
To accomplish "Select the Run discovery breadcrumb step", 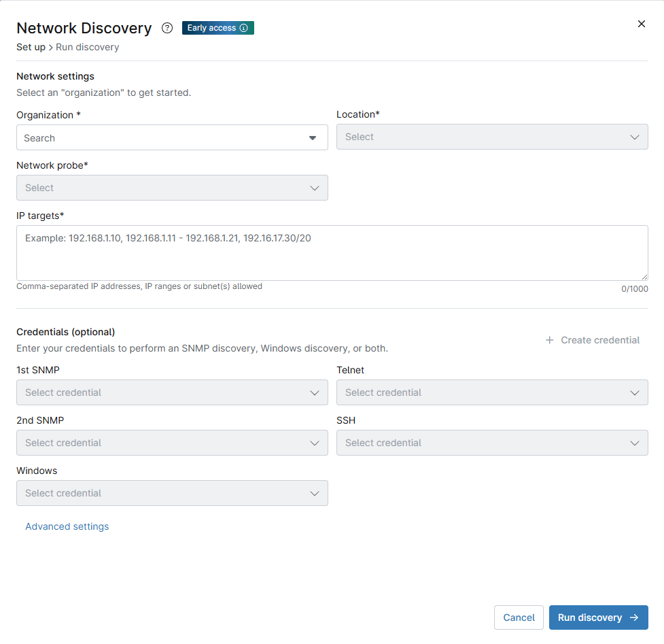I will 87,47.
